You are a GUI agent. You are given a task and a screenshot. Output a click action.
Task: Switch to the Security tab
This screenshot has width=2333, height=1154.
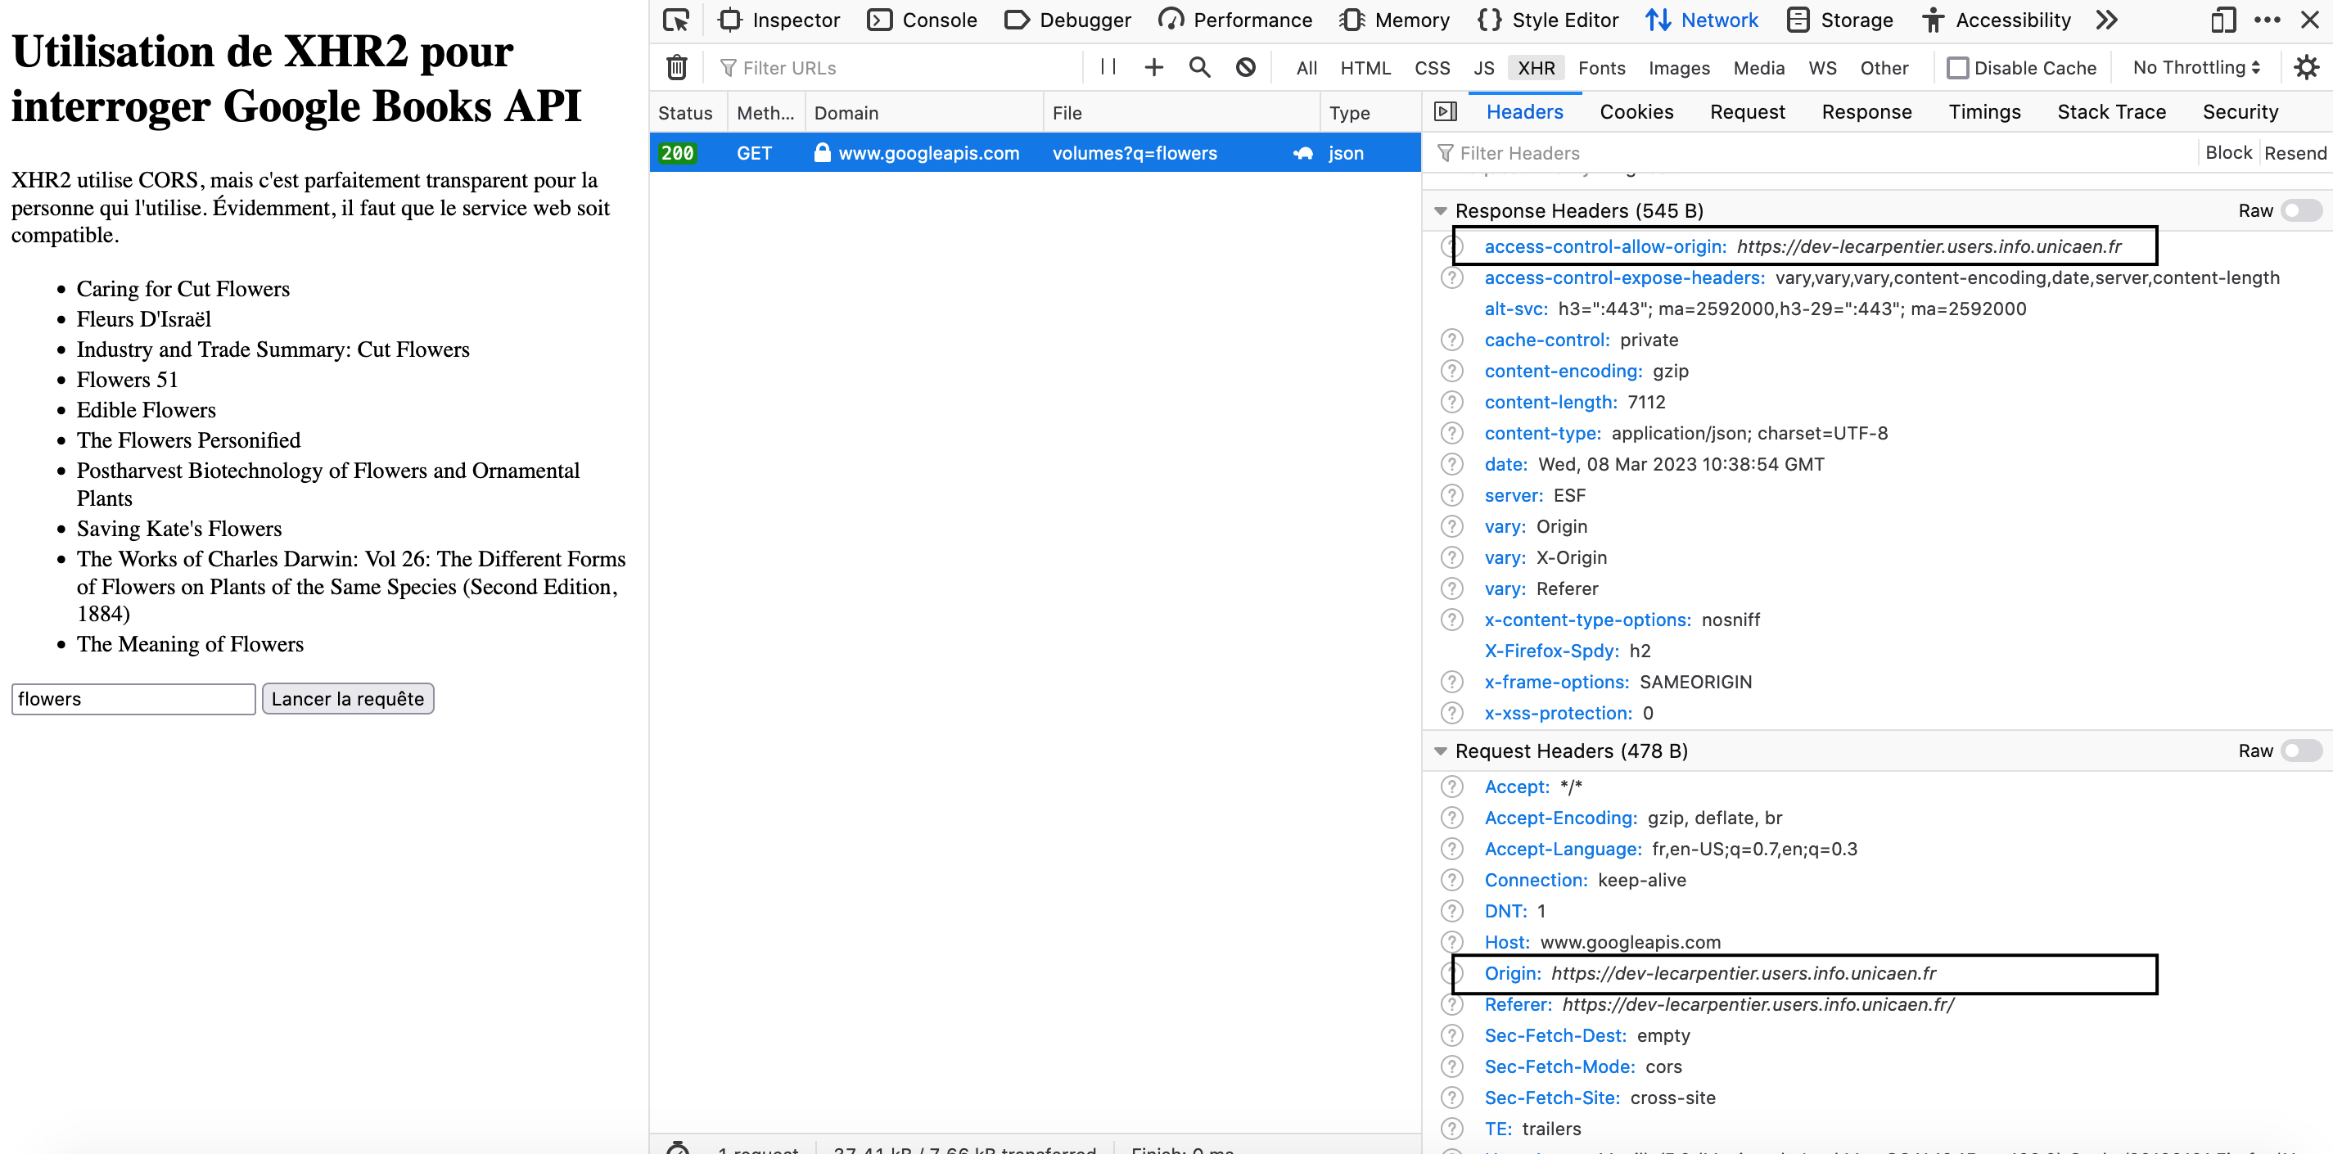tap(2240, 111)
